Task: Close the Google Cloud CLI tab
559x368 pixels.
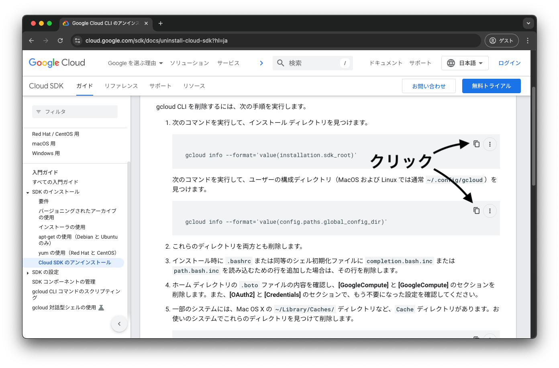Action: pos(146,23)
